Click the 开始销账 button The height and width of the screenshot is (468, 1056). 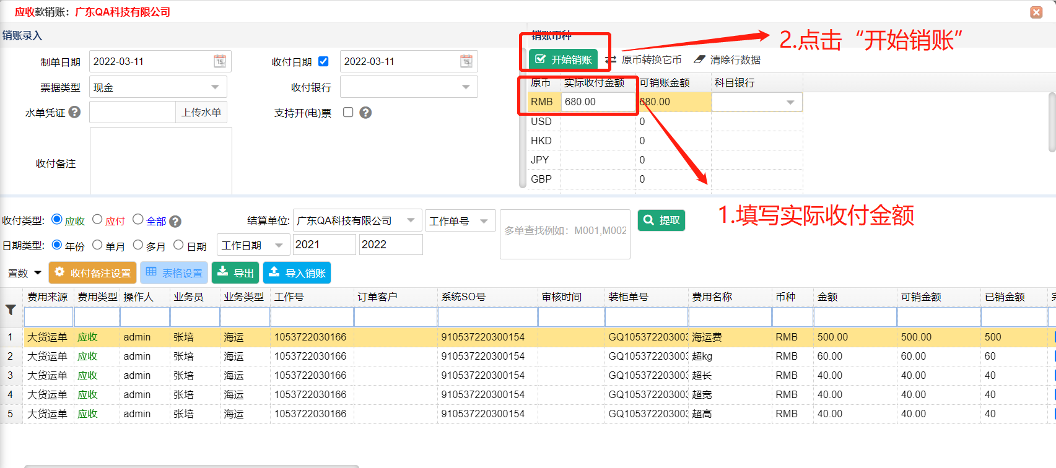pyautogui.click(x=563, y=59)
